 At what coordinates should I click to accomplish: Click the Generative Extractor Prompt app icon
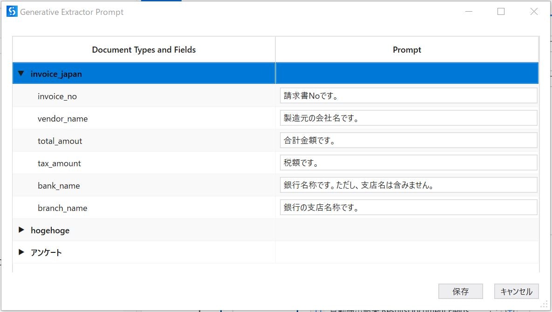click(12, 11)
